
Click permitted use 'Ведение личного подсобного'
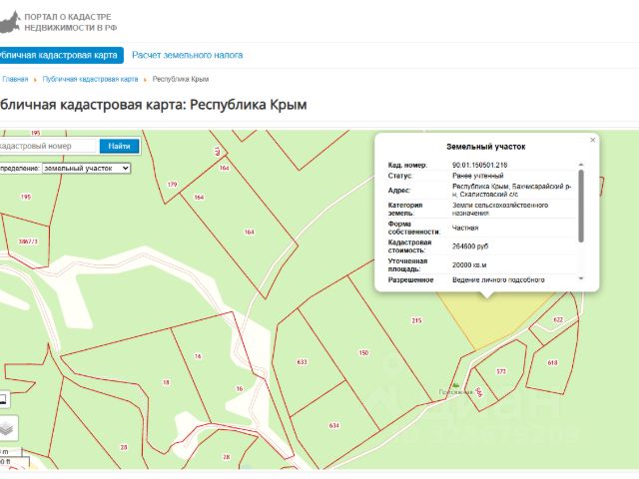(x=498, y=279)
